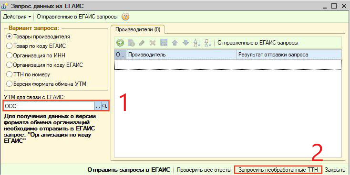Click Отправить запросы в ЕГАИС button
Viewport: 350px width, 175px height.
[x=129, y=170]
